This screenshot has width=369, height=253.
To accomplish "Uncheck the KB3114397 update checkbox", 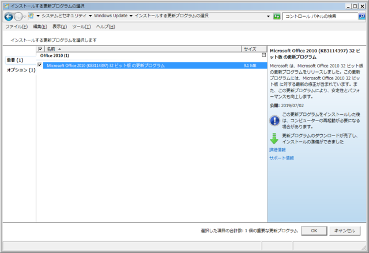I will 40,65.
